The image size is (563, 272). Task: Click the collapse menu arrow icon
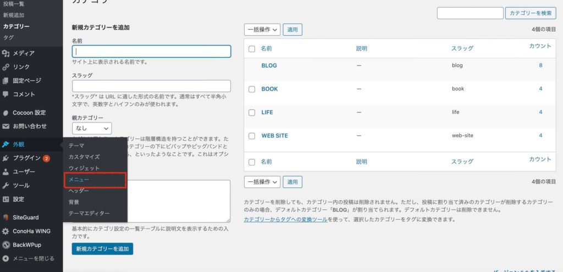click(x=5, y=258)
